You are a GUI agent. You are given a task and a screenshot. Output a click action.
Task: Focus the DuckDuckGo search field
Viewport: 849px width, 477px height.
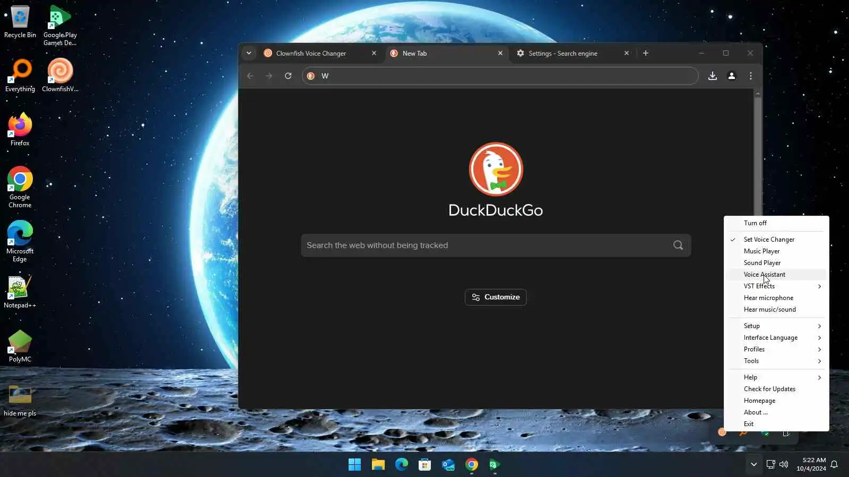496,245
